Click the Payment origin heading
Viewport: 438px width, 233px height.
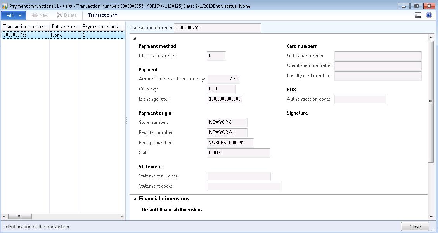tap(155, 113)
